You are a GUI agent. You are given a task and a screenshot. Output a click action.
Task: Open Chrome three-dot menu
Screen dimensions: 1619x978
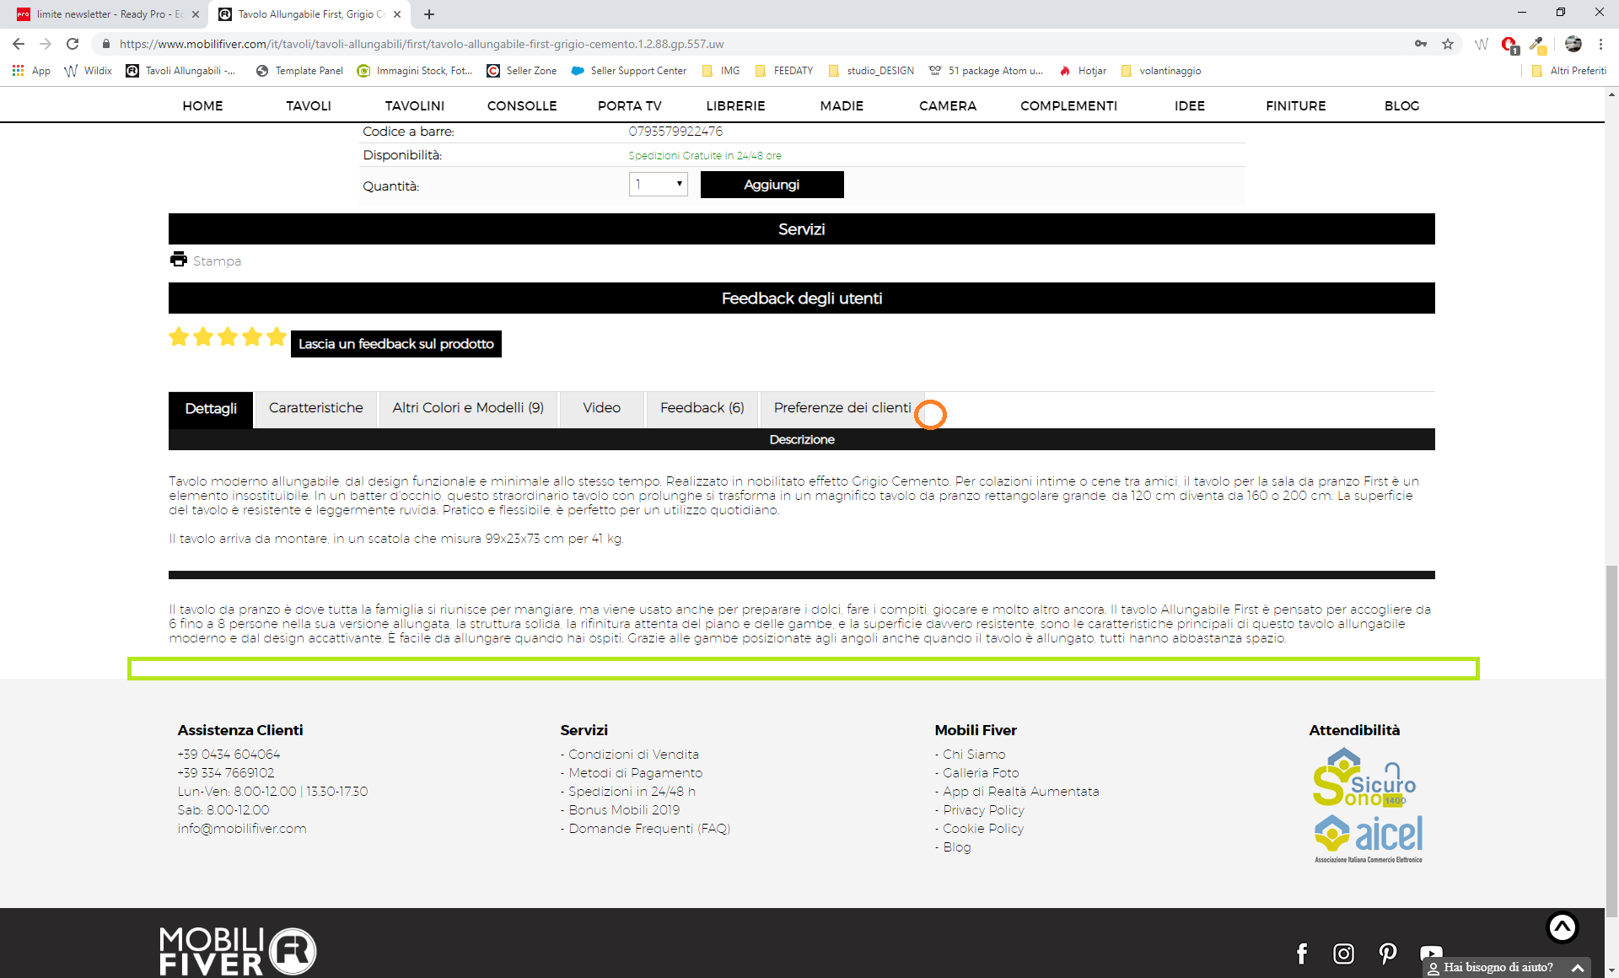pyautogui.click(x=1600, y=44)
